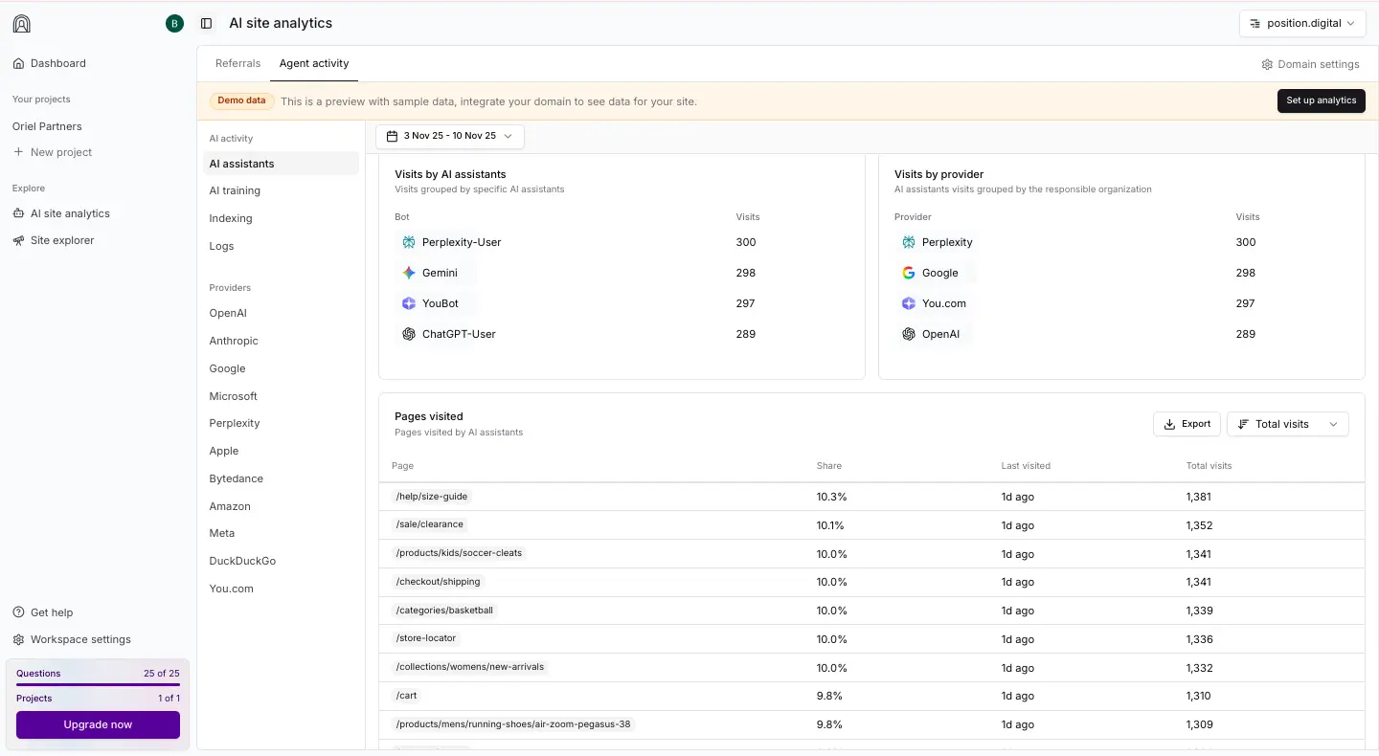1379x756 pixels.
Task: Click the Questions usage progress bar
Action: (x=98, y=684)
